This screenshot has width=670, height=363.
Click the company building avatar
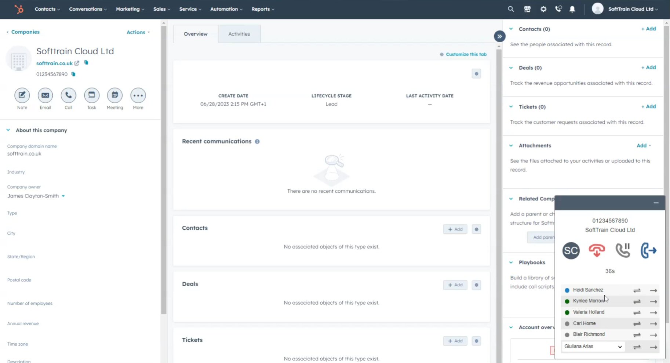(x=18, y=59)
